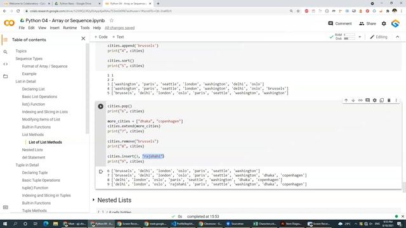Clear cell output using the output icon

[x=101, y=172]
